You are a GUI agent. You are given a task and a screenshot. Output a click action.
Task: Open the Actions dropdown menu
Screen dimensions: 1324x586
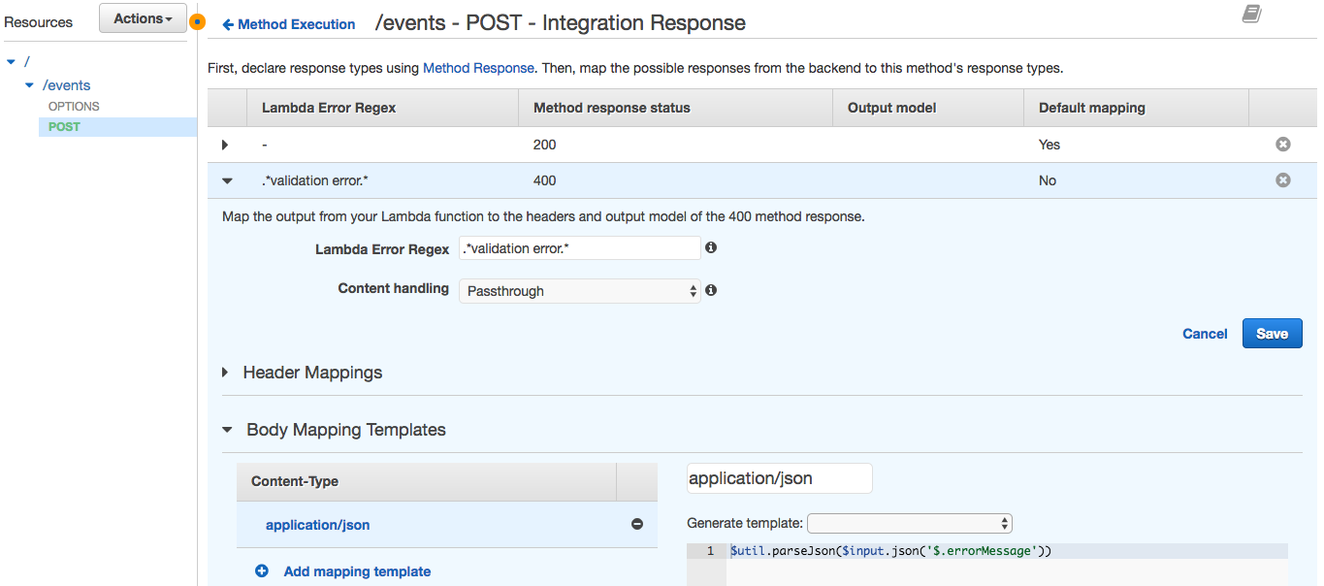pyautogui.click(x=143, y=18)
